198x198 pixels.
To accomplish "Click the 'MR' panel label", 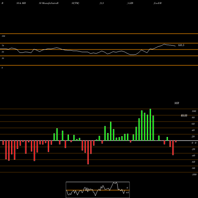I will click(x=177, y=103).
